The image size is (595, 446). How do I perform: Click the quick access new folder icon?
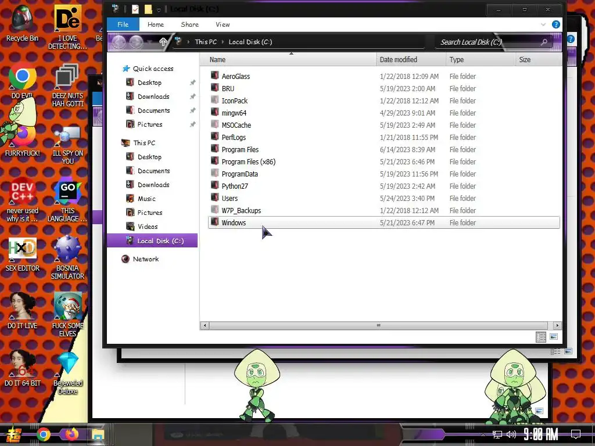point(148,9)
